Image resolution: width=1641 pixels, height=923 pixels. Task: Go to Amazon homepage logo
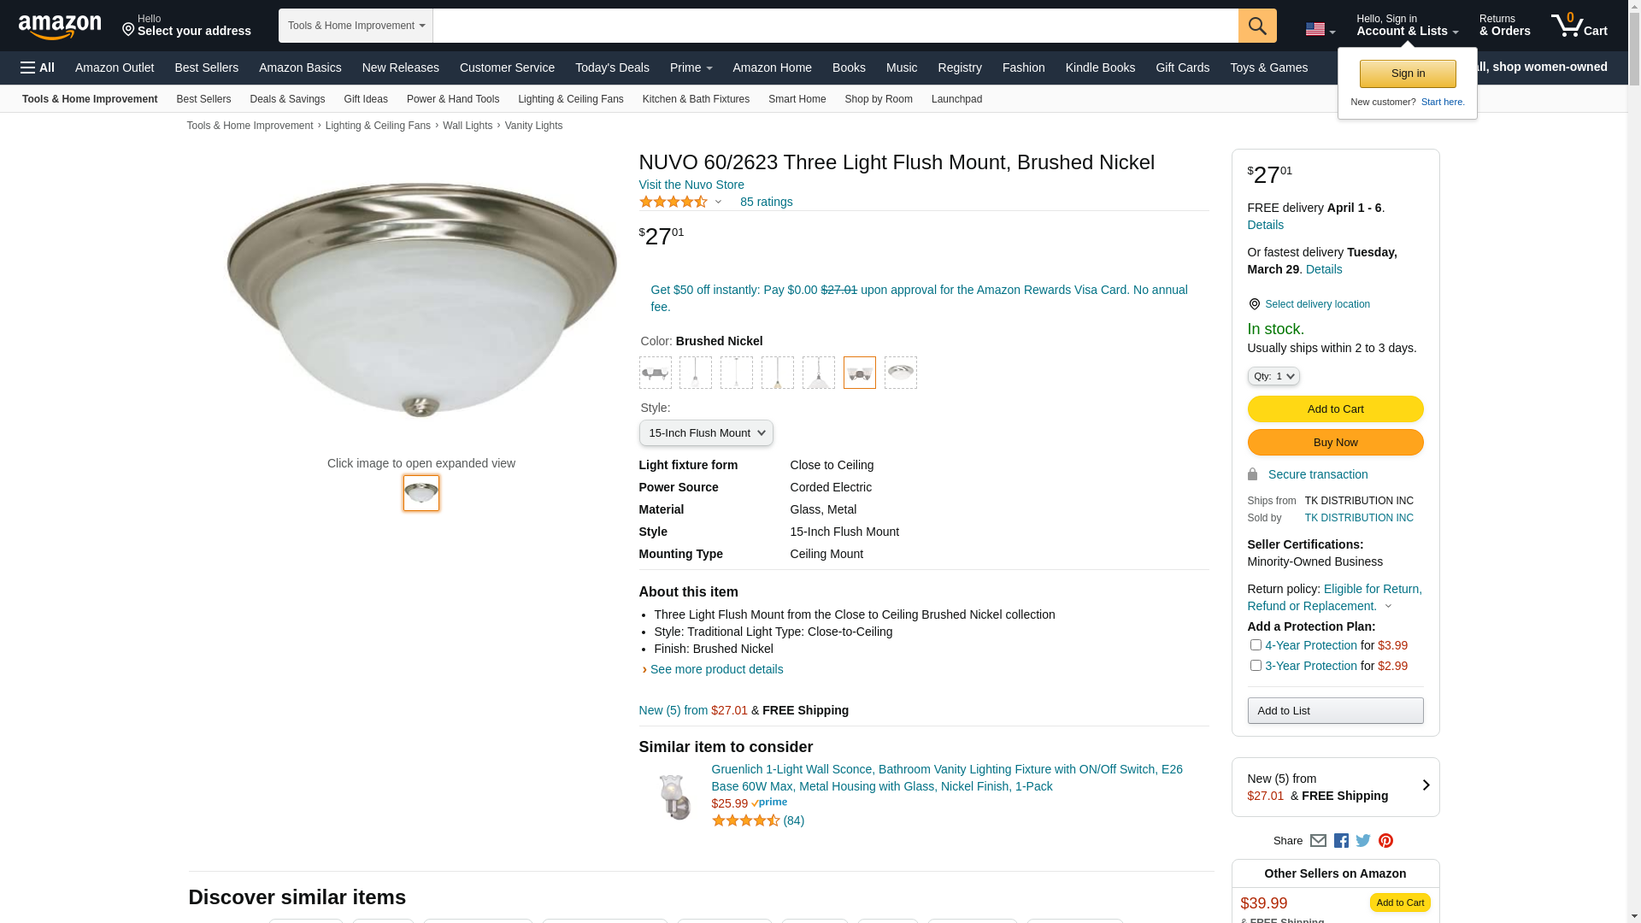pos(60,26)
